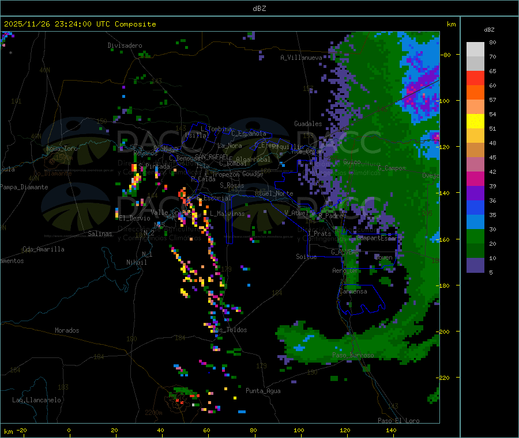The image size is (519, 438).
Task: Click the Bowen label
Action: click(x=384, y=257)
